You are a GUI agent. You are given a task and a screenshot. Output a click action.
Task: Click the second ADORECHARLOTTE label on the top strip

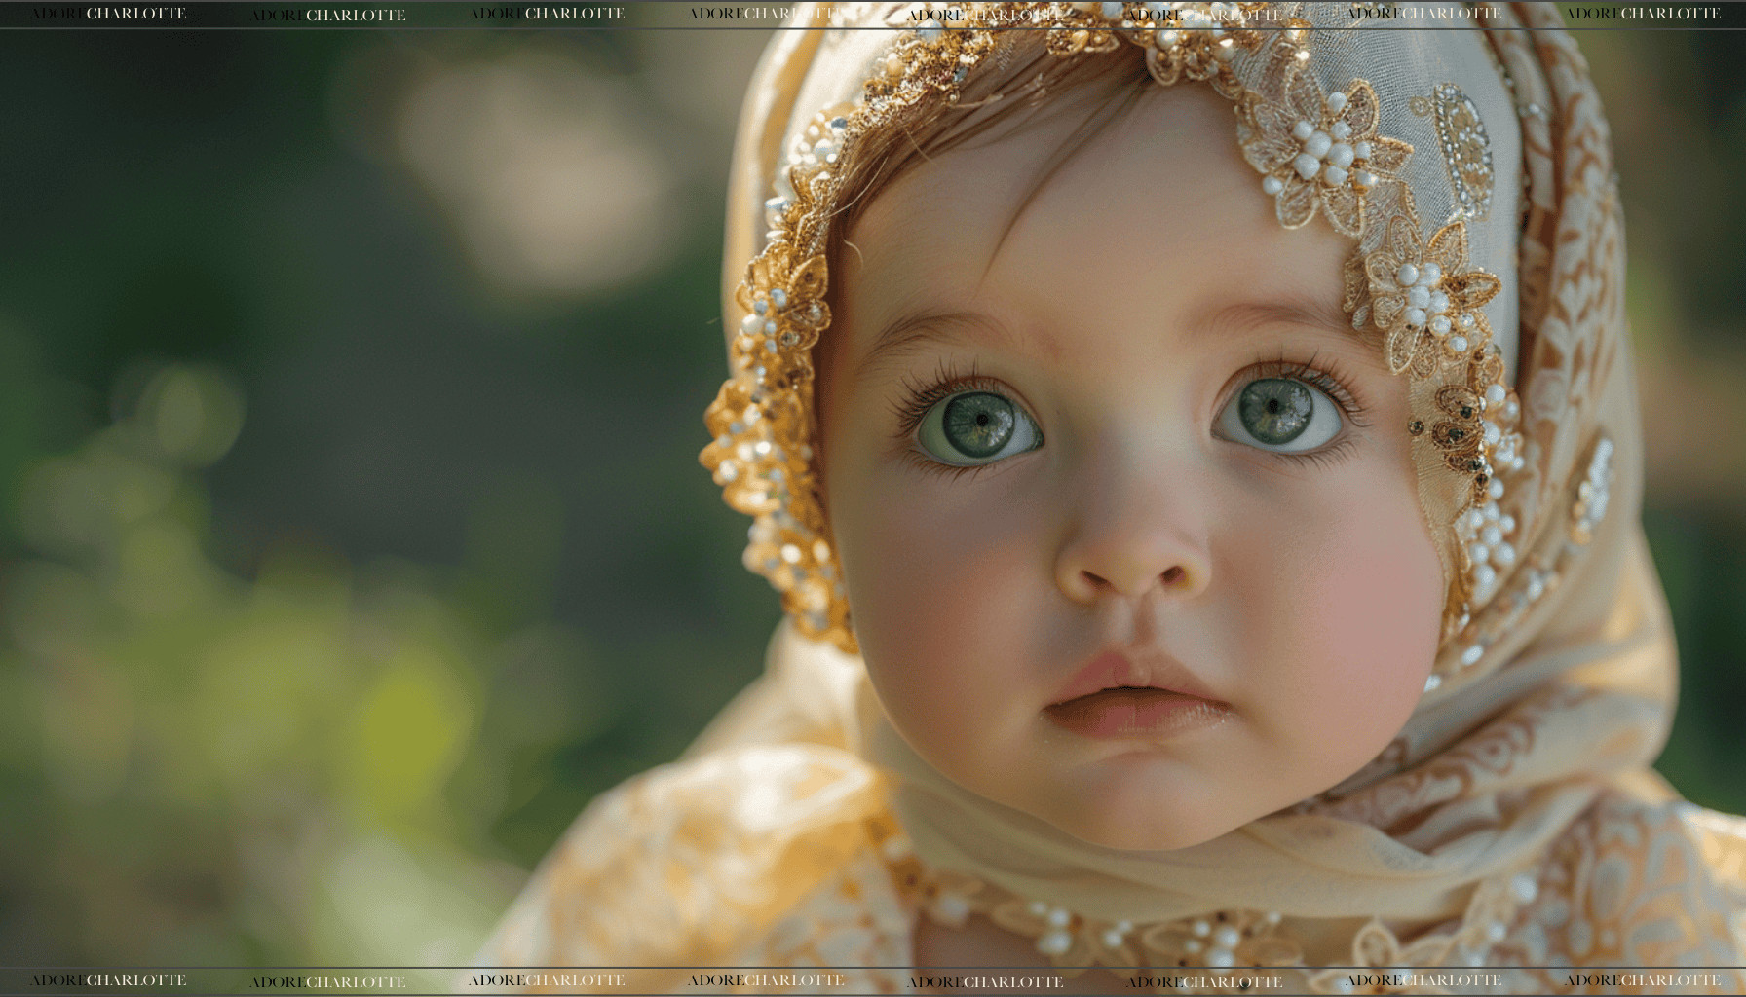tap(326, 14)
